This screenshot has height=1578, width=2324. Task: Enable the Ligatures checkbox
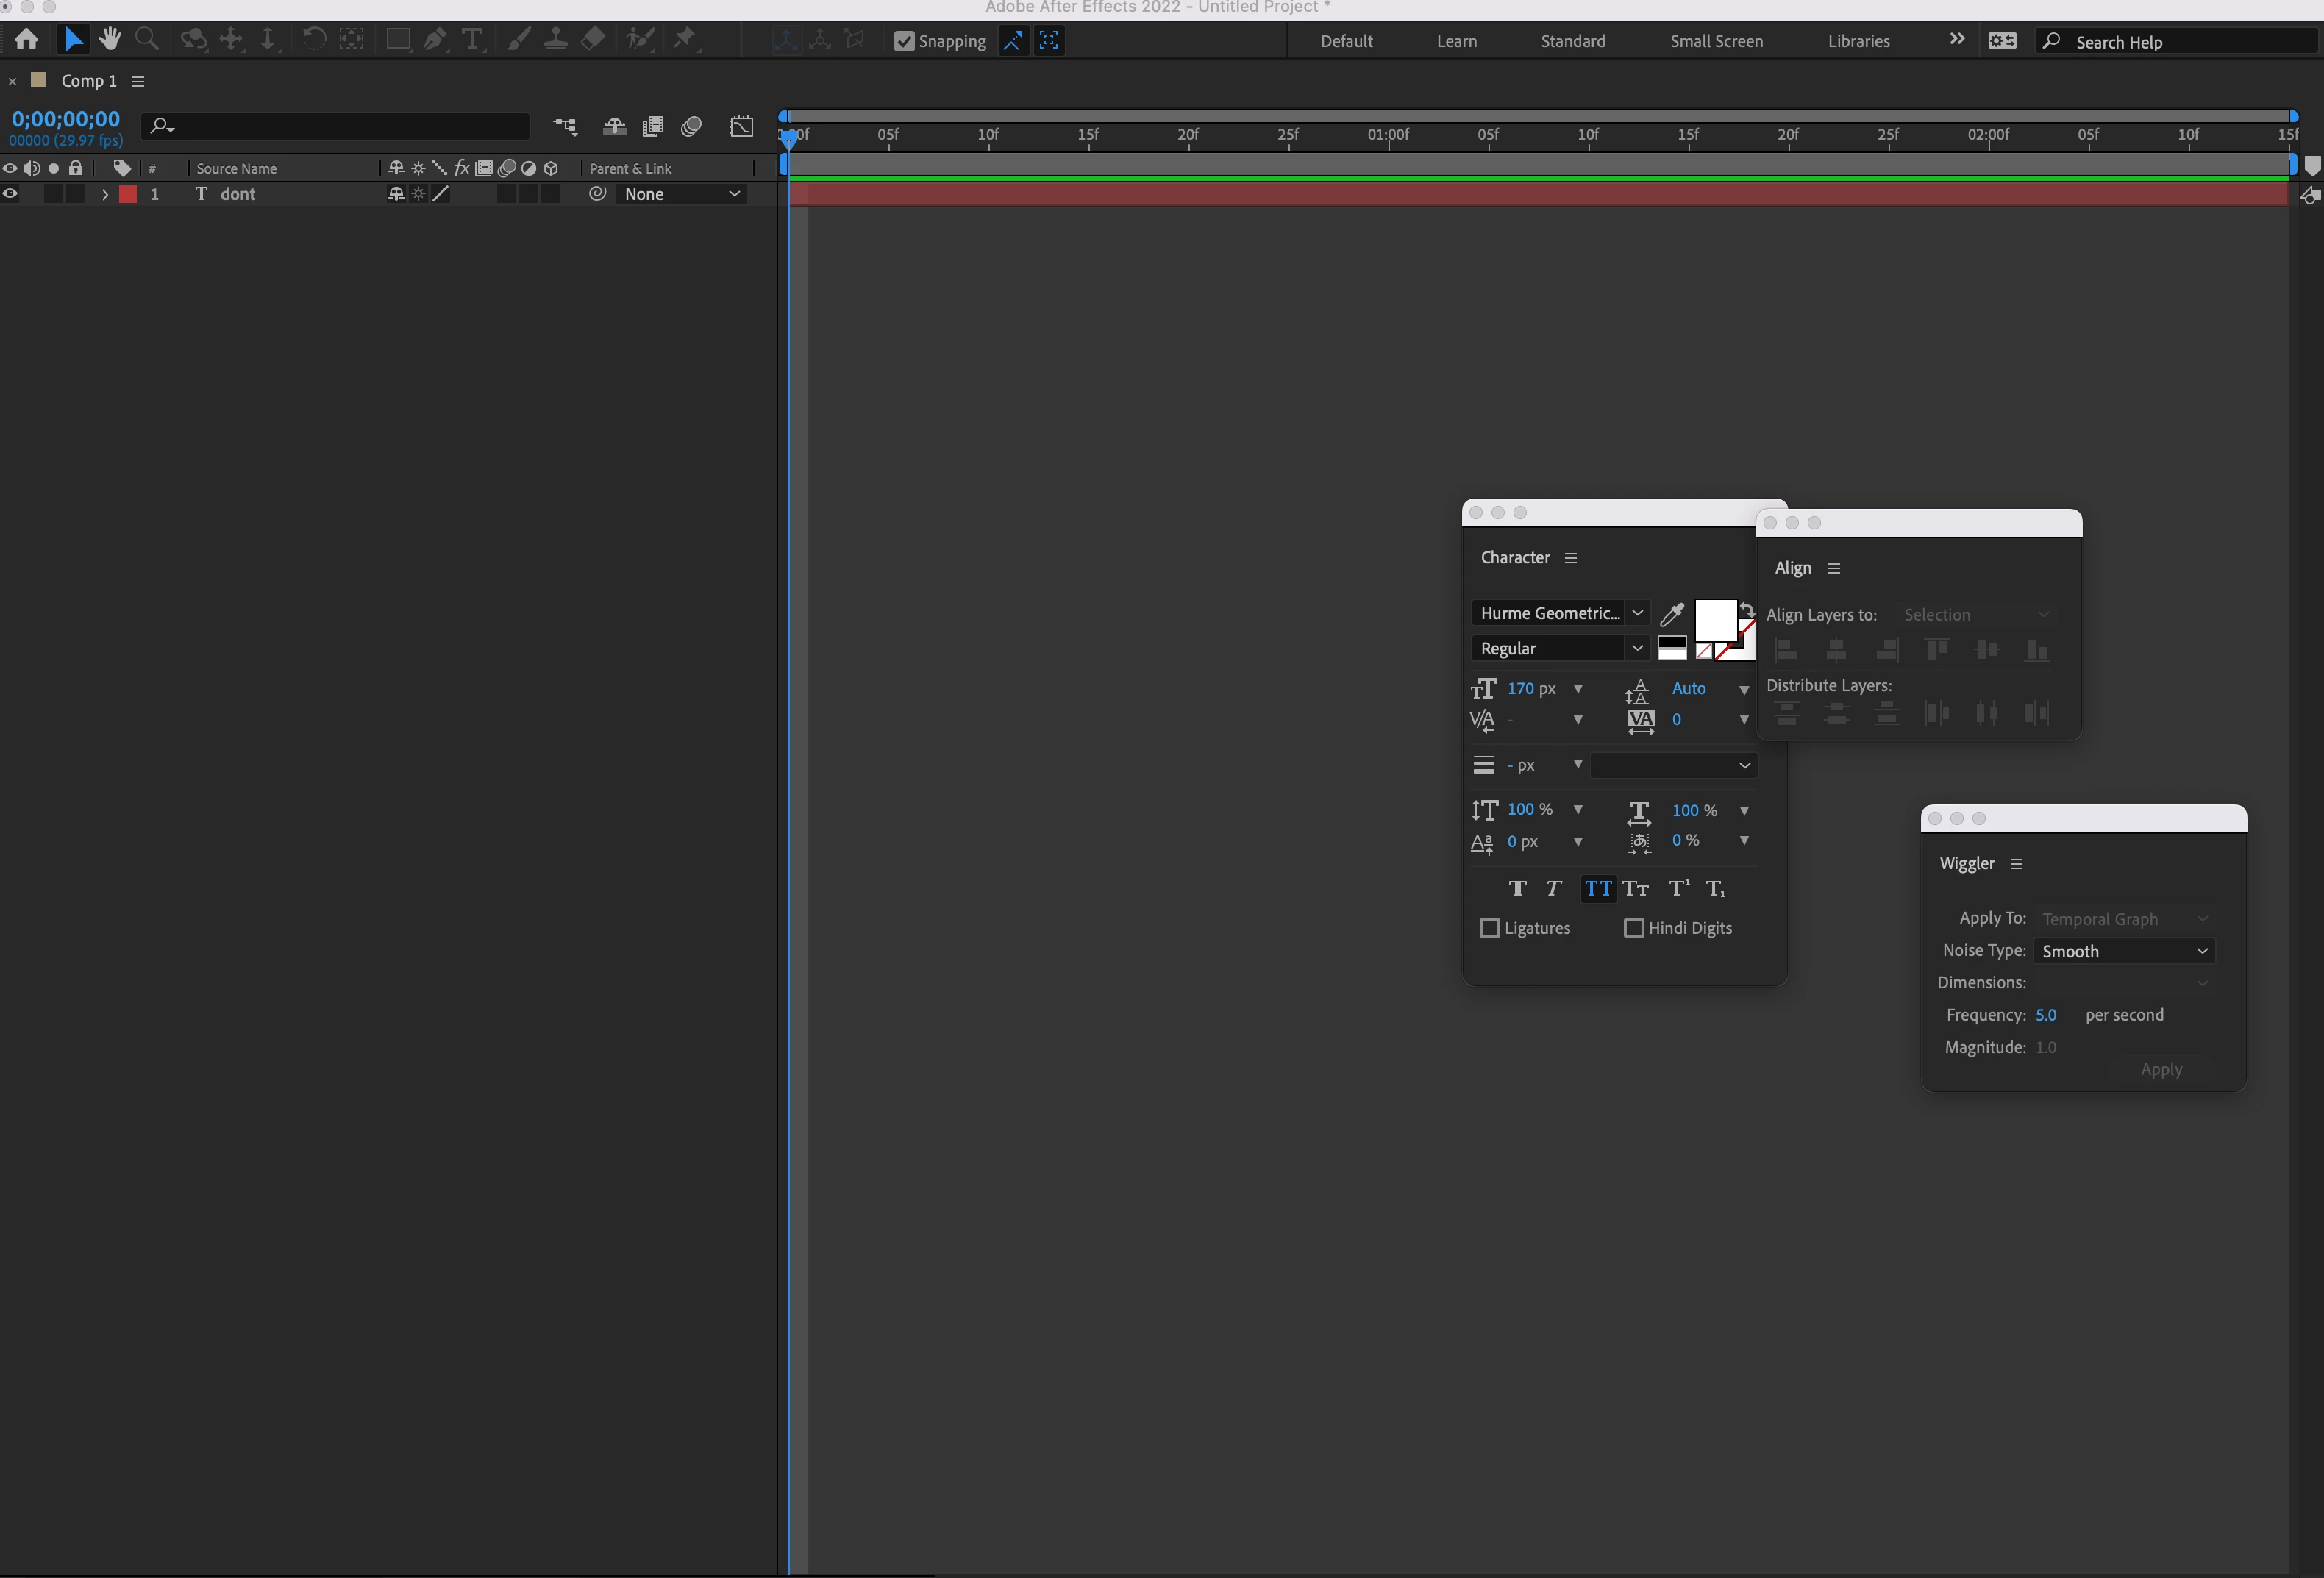point(1490,928)
